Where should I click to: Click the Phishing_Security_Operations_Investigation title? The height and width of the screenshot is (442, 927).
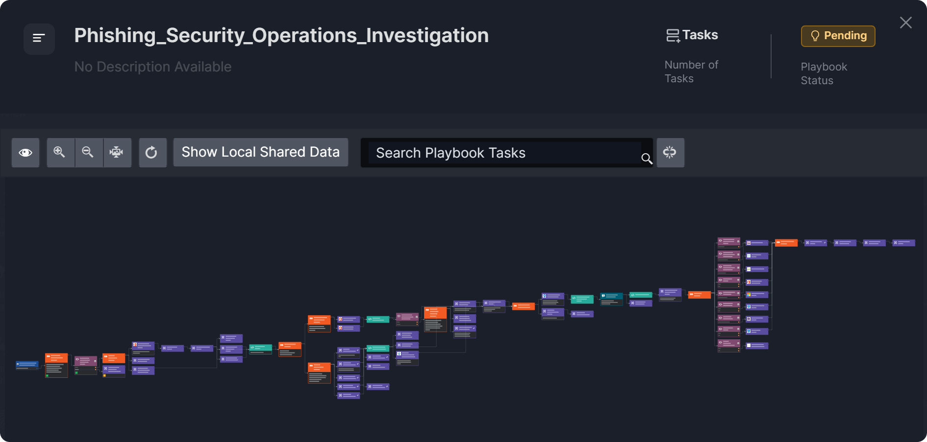click(281, 36)
